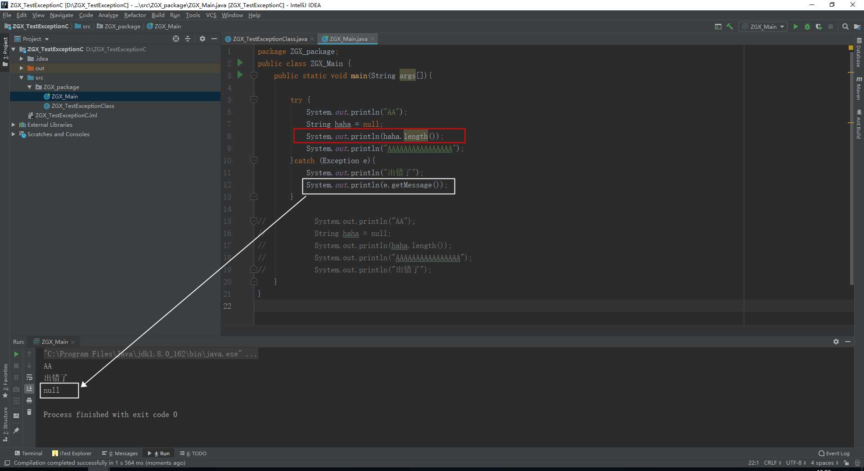Screen dimensions: 864x471
Task: Run ZGX_Main with the green toolbar play button
Action: click(x=796, y=27)
